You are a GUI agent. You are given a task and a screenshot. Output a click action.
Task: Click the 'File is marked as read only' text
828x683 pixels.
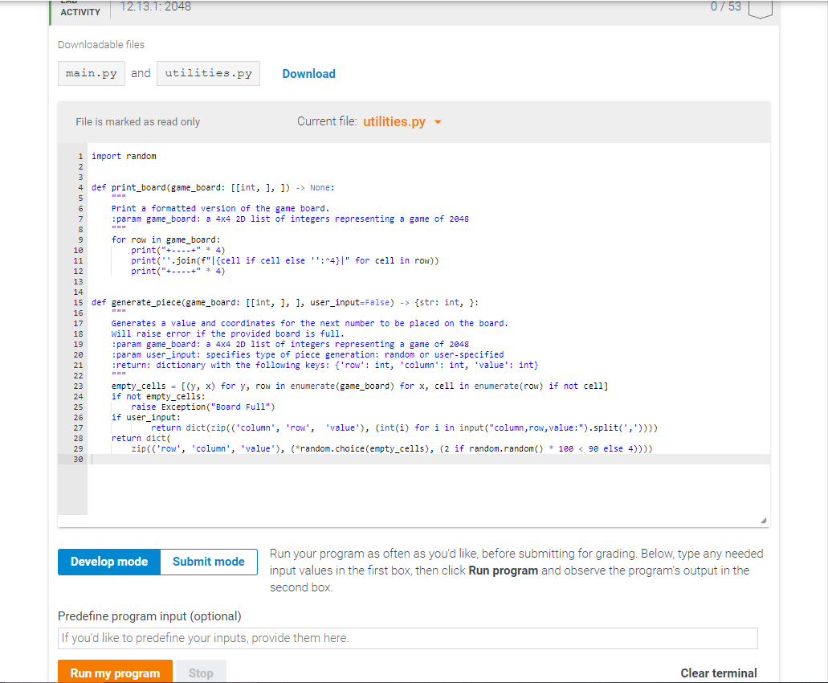coord(138,122)
